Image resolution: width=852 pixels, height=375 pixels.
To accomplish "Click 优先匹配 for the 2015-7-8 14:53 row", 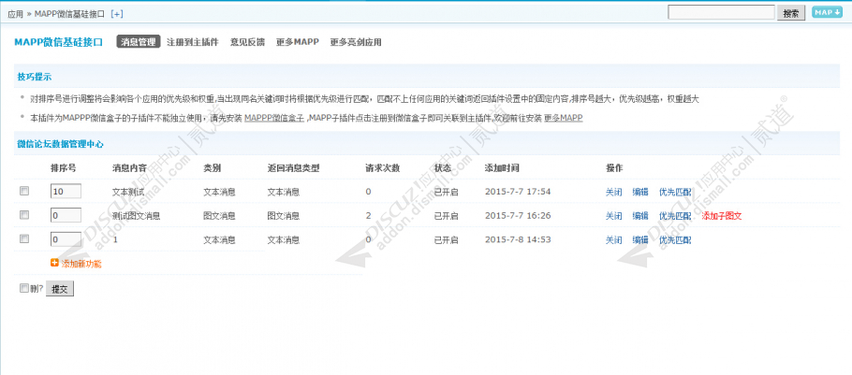I will [x=675, y=239].
